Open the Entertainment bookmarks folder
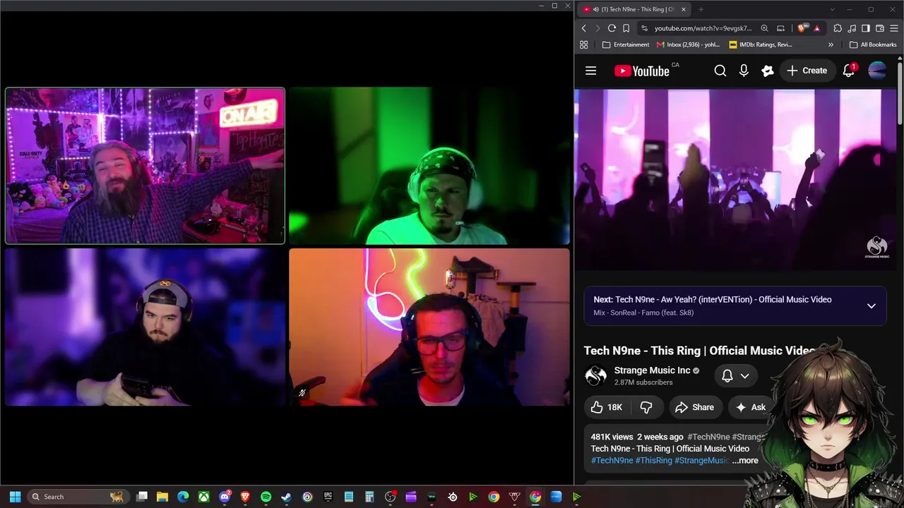 (626, 44)
